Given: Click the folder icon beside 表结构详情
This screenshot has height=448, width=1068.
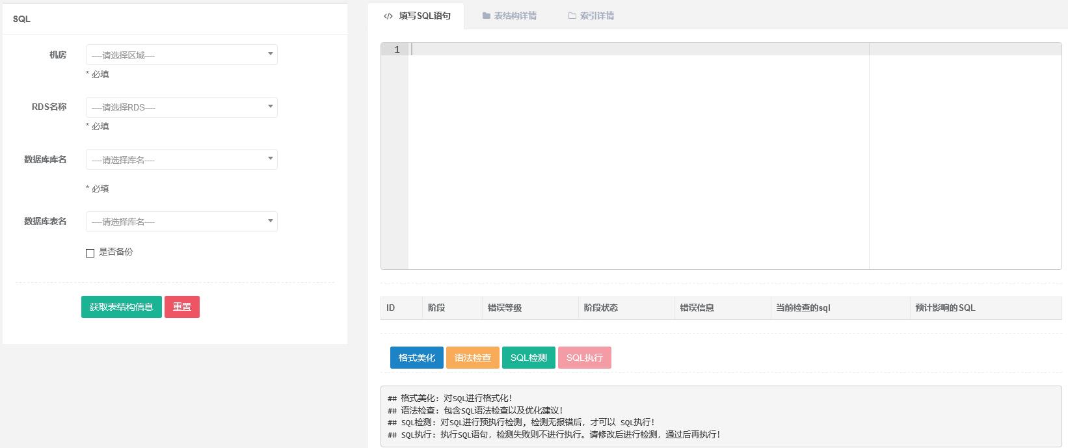Looking at the screenshot, I should click(486, 16).
